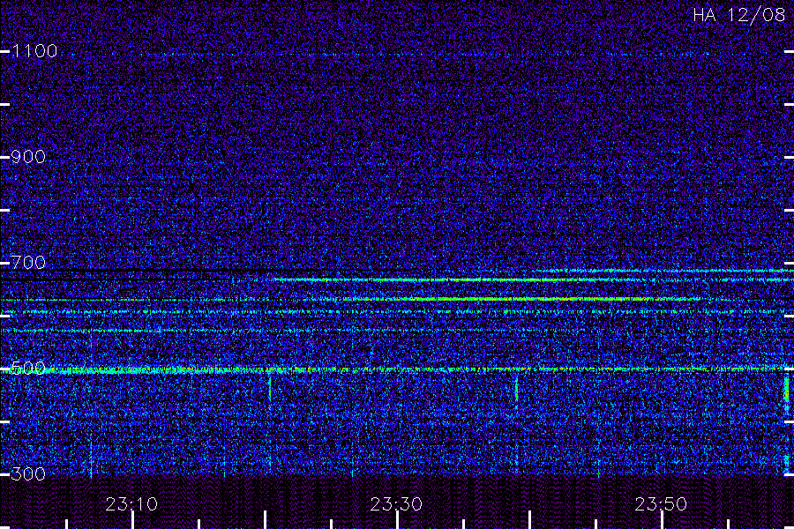Click the 23:50 time axis label

click(x=661, y=504)
